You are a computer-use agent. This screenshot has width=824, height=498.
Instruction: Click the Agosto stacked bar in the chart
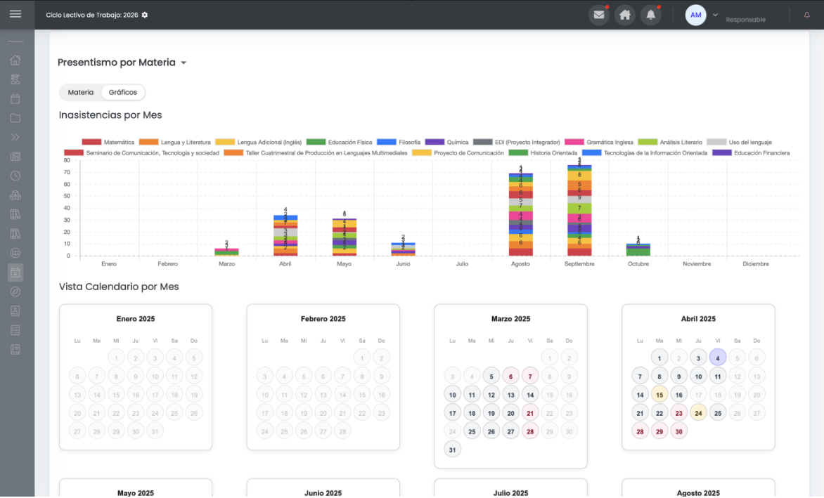(x=520, y=215)
